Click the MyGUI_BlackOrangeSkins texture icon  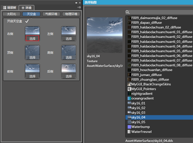(129, 84)
